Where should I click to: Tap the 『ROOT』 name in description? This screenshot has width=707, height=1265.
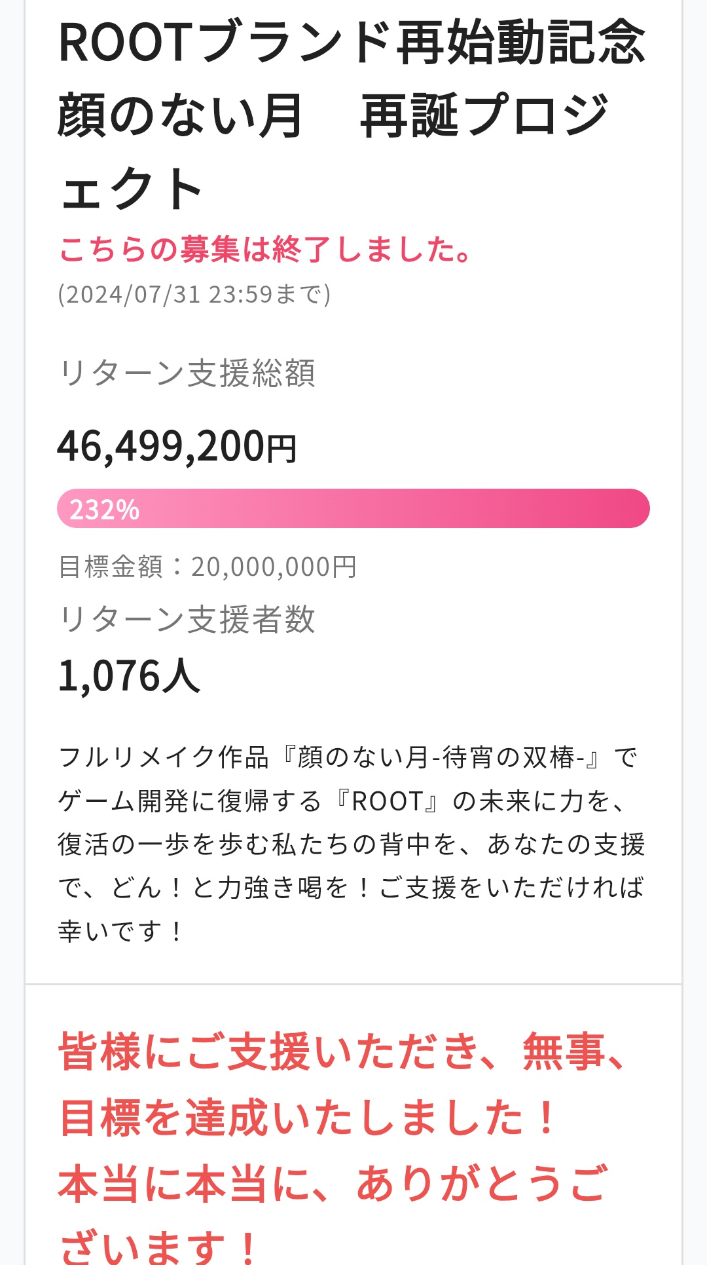click(388, 801)
